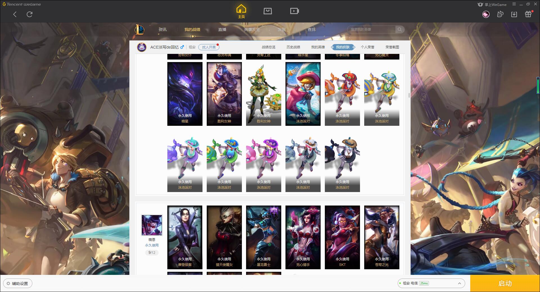Screen dimensions: 540x292
Task: Open 掌上WeGame mobile link
Action: [x=492, y=4]
